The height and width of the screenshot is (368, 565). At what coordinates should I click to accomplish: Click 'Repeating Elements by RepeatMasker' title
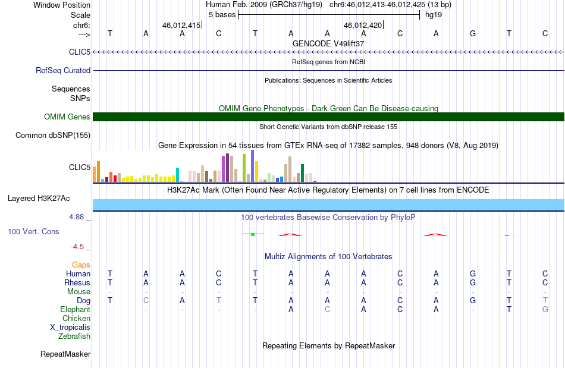[x=329, y=346]
